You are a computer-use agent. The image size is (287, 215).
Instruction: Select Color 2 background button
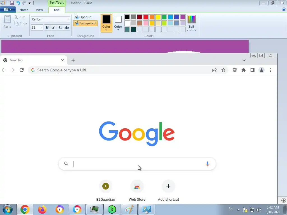pyautogui.click(x=118, y=23)
